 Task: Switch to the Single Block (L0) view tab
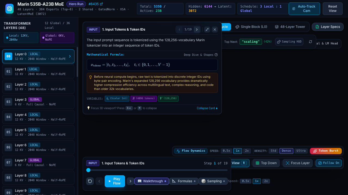pyautogui.click(x=251, y=27)
